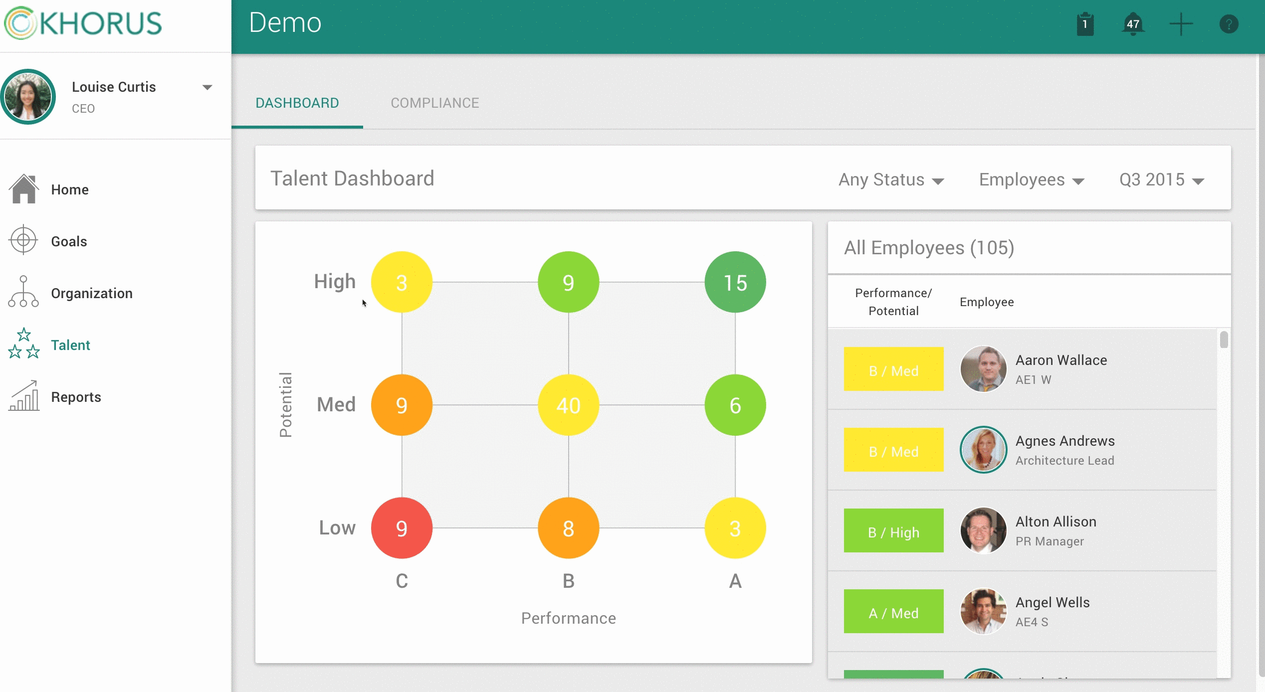
Task: Select the High potential A circle showing 15
Action: (735, 282)
